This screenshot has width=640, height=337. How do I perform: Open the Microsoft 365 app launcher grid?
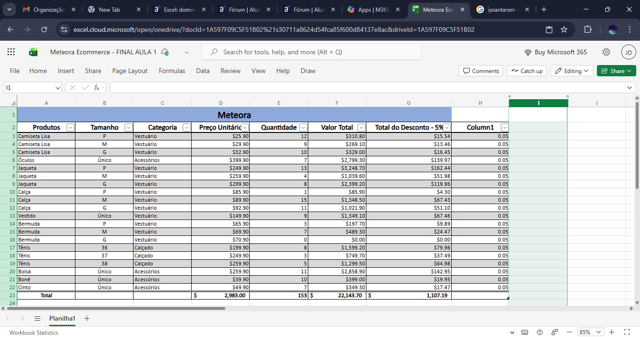(x=11, y=52)
